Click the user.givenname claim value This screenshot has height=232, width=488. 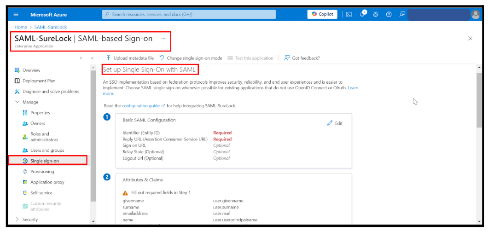tap(228, 201)
